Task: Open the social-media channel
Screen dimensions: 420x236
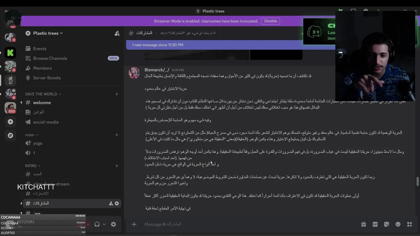Action: pyautogui.click(x=72, y=122)
